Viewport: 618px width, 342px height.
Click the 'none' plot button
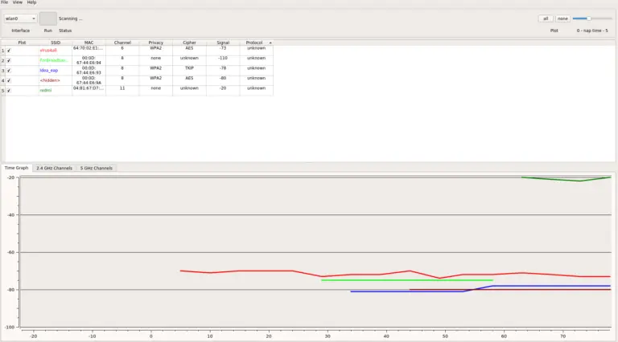click(562, 18)
